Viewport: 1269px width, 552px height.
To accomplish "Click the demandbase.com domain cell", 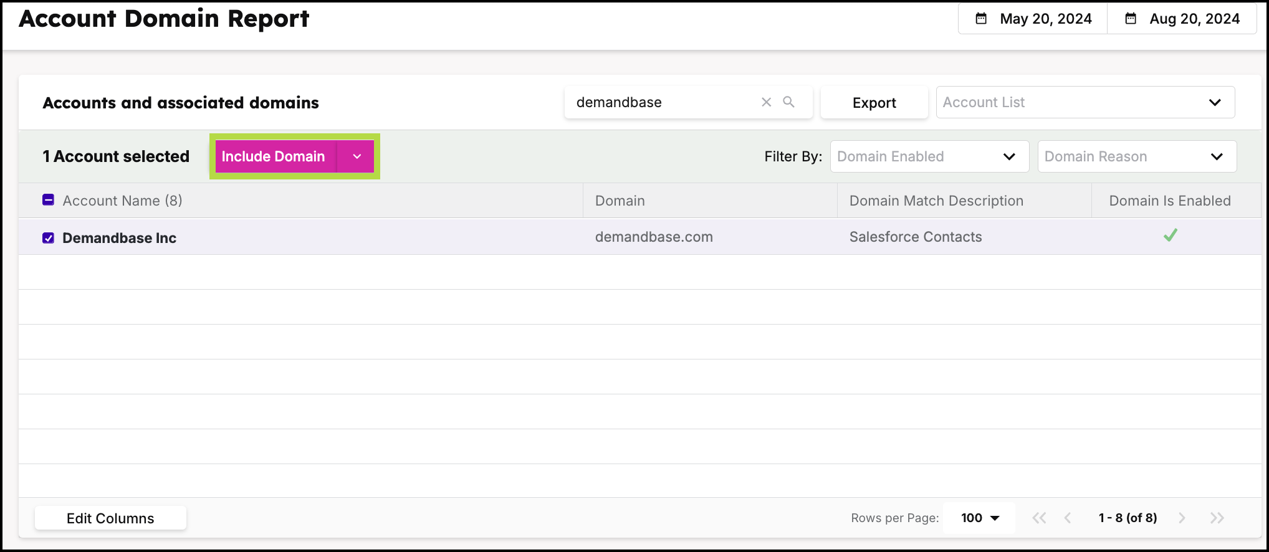I will pos(654,237).
